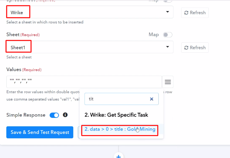The height and width of the screenshot is (158, 230).
Task: Disable the Simple Response toggle
Action: 54,115
